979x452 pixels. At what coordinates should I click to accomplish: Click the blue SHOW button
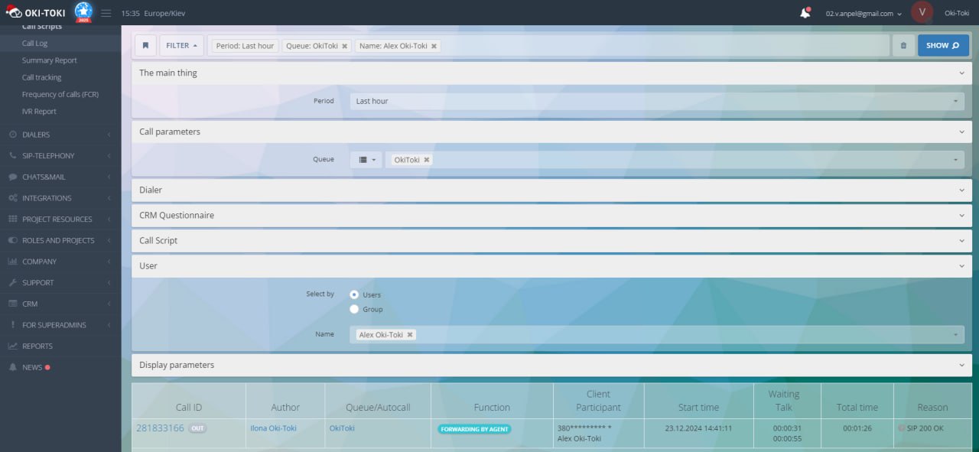943,46
